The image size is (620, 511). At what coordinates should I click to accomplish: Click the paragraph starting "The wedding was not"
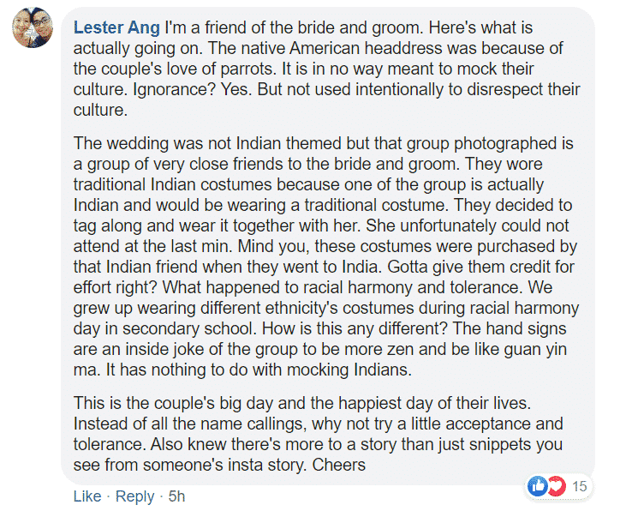[326, 256]
